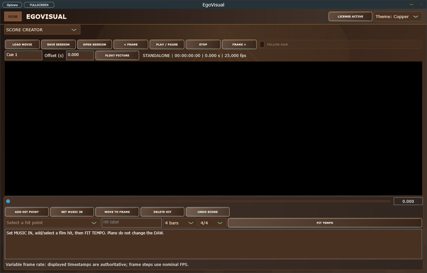Click the LICENSE ACTIVE button

[350, 16]
